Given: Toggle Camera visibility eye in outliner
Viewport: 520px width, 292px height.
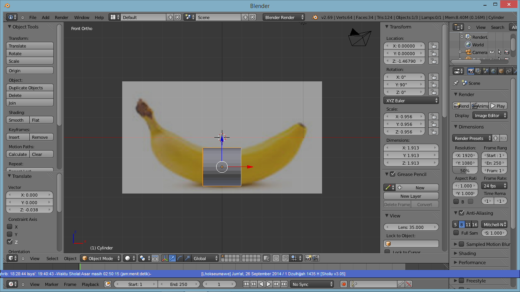Looking at the screenshot, I should click(x=492, y=52).
